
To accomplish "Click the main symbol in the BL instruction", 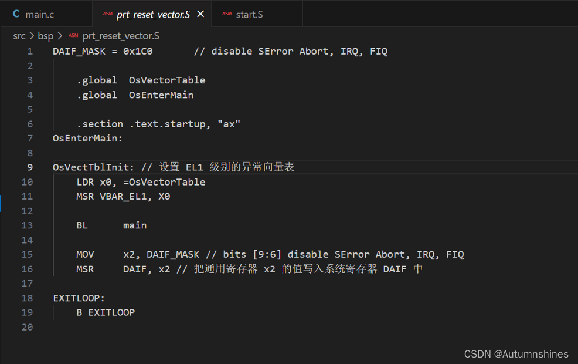I will pyautogui.click(x=134, y=225).
